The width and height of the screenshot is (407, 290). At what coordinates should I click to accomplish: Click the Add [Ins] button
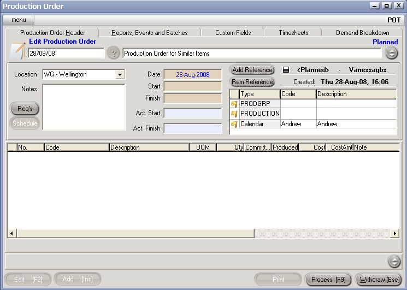pos(78,279)
